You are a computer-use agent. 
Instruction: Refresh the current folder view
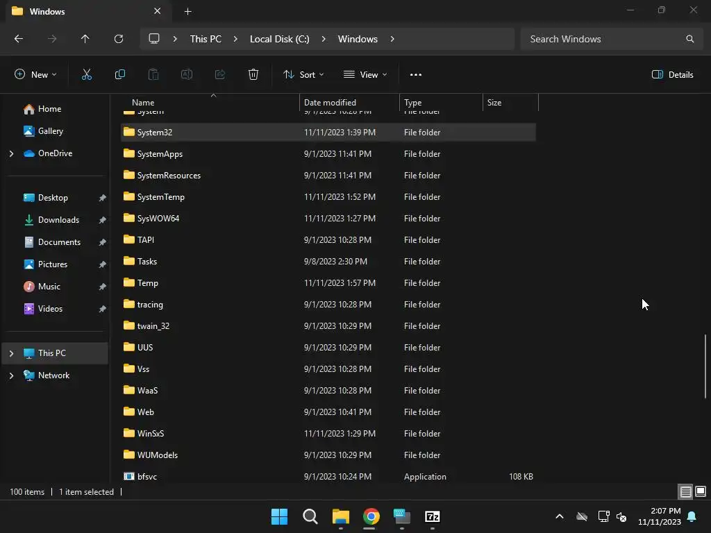pos(119,39)
